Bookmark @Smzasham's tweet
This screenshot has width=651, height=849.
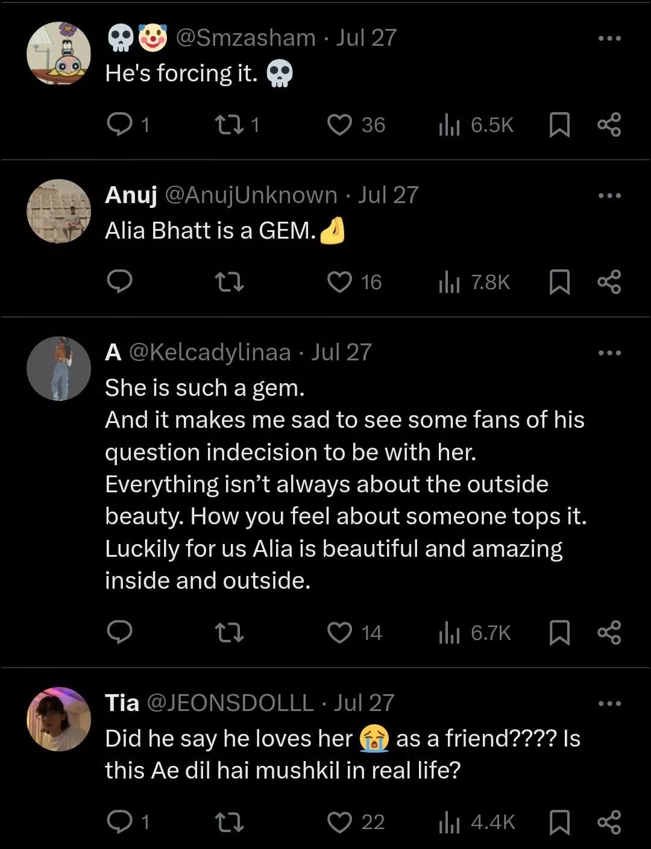click(559, 125)
